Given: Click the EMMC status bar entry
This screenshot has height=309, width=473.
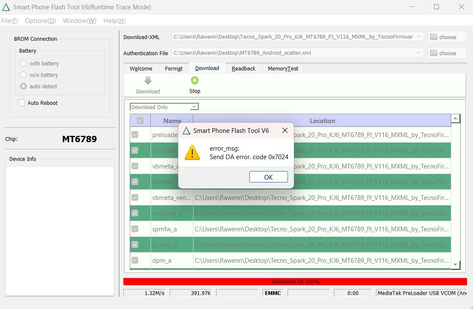Looking at the screenshot, I should 273,293.
